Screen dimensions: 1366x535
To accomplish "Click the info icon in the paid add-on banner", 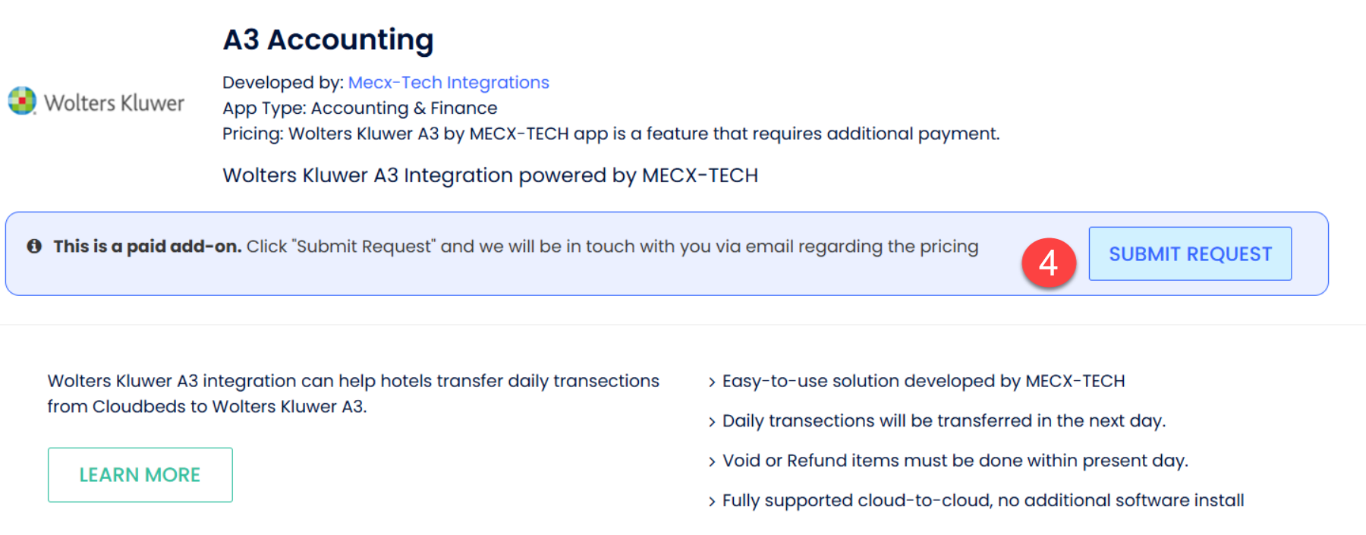I will [x=34, y=246].
